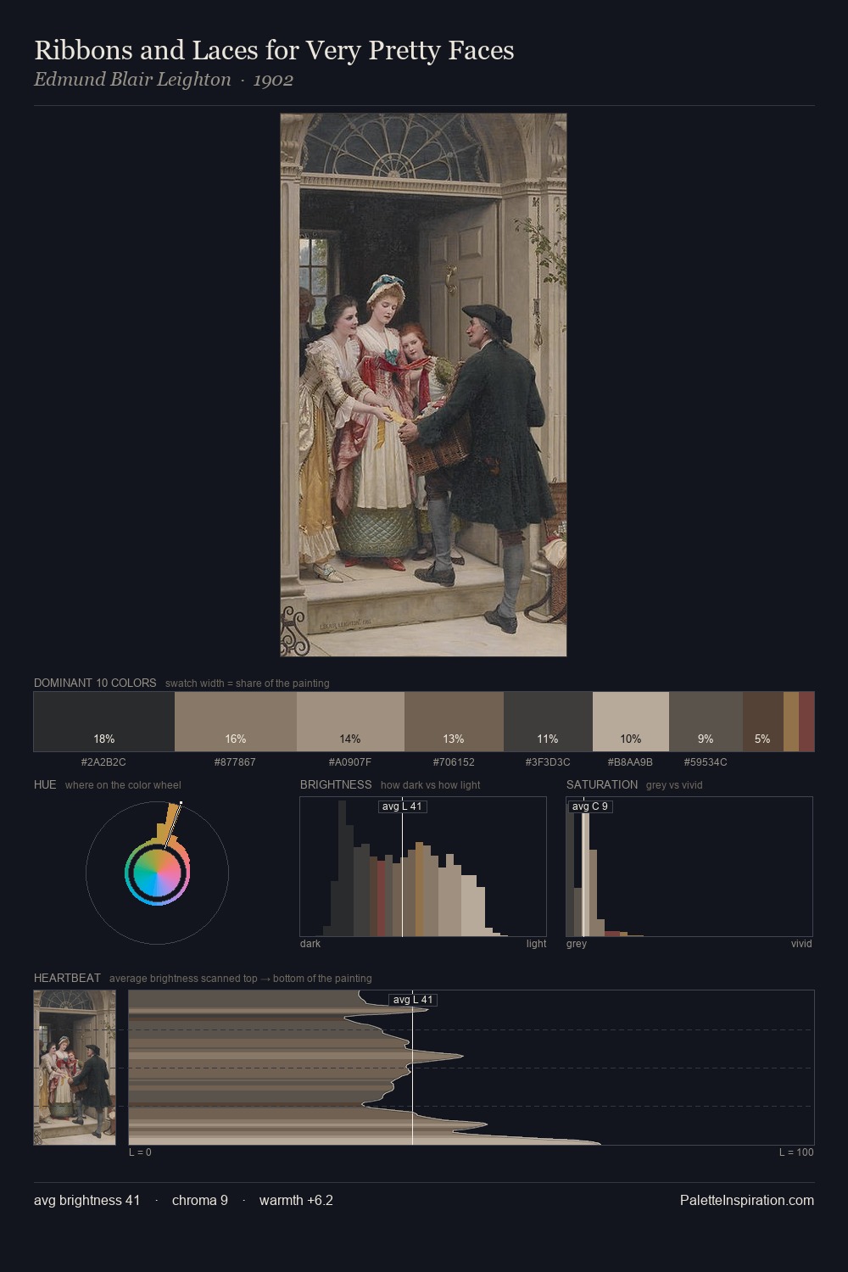Click 'grey vs vivid' caption
The width and height of the screenshot is (848, 1272).
(x=674, y=784)
